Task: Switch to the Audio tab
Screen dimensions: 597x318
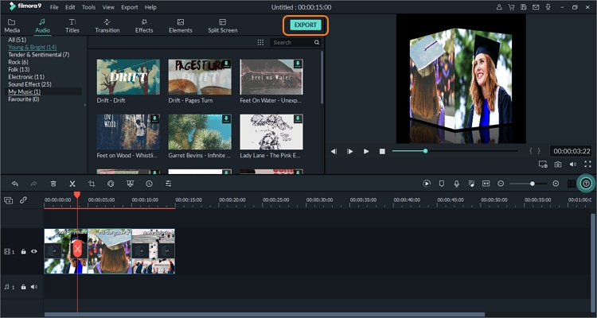Action: pos(42,26)
